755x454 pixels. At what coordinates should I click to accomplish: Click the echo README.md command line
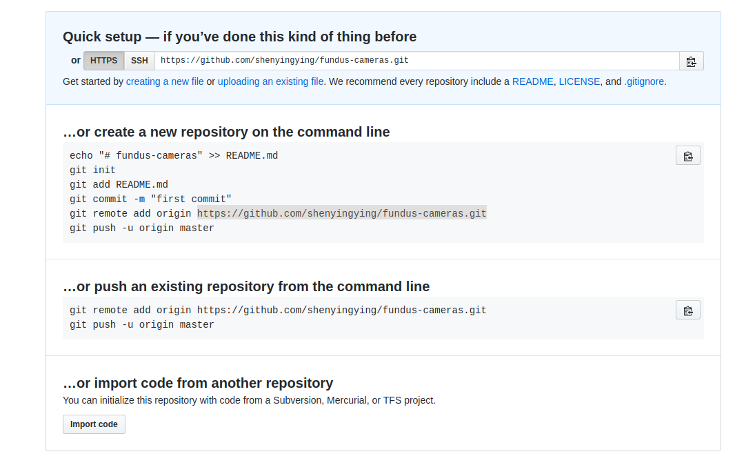(174, 155)
